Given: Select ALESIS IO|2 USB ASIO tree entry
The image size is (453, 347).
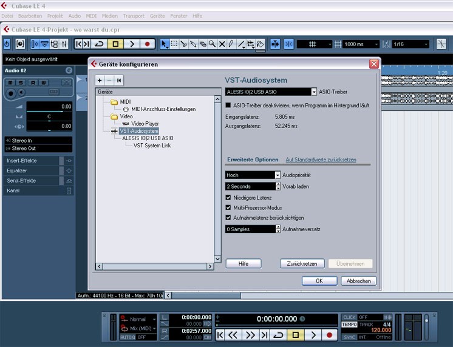Looking at the screenshot, I should (148, 138).
